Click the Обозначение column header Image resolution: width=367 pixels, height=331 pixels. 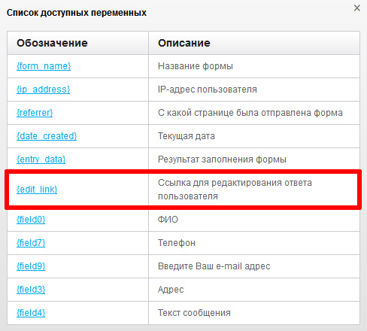click(77, 43)
